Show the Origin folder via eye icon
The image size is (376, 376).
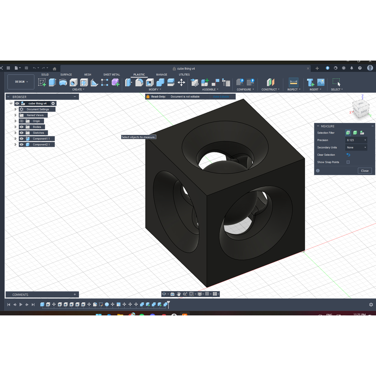[x=22, y=121]
